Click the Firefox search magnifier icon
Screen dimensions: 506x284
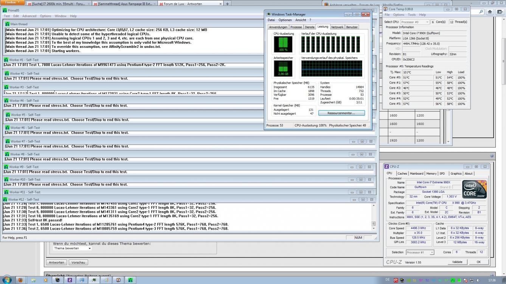tap(481, 12)
